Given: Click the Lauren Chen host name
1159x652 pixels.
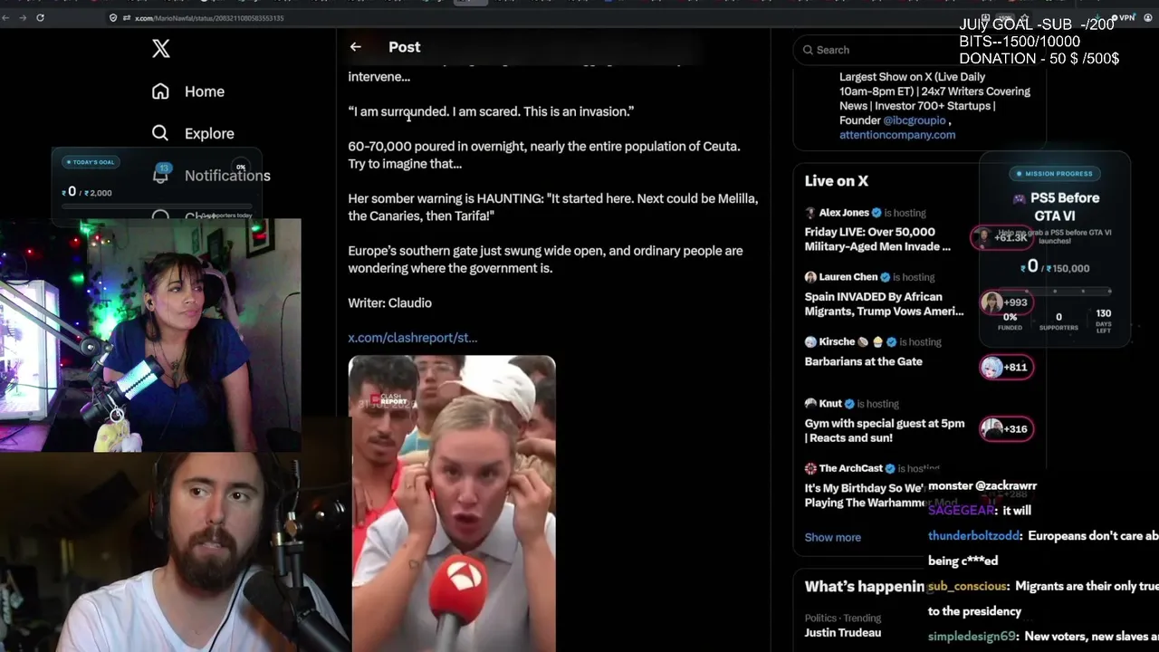Looking at the screenshot, I should (848, 277).
